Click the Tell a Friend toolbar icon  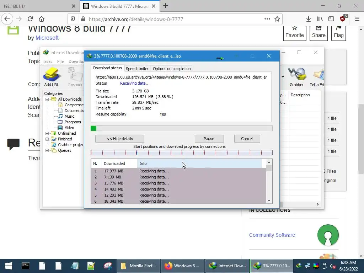coord(317,77)
